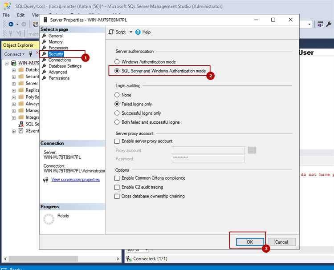334x270 pixels.
Task: Open the Script dropdown arrow
Action: (x=131, y=32)
